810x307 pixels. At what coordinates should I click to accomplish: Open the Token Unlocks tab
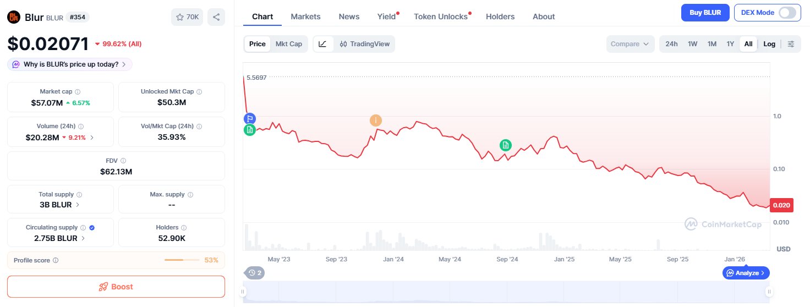point(441,17)
